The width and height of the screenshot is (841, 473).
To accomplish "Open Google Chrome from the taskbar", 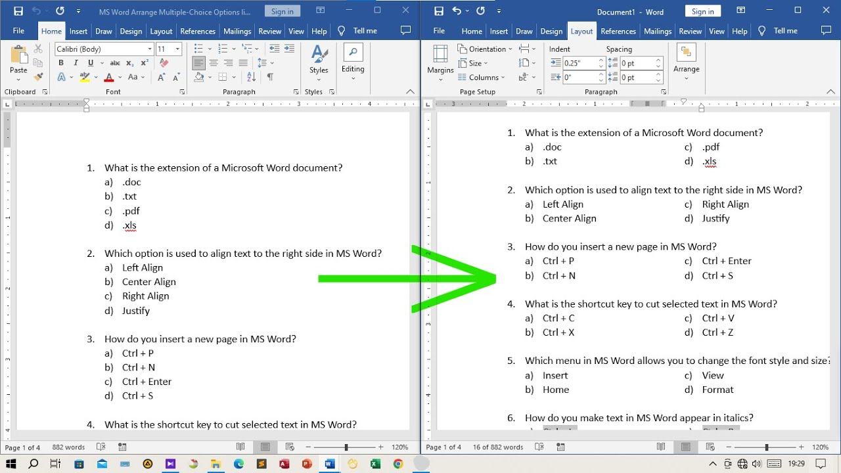I will [x=398, y=464].
